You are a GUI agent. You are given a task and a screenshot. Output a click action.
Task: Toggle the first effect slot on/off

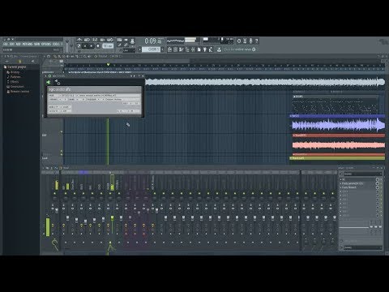point(378,179)
